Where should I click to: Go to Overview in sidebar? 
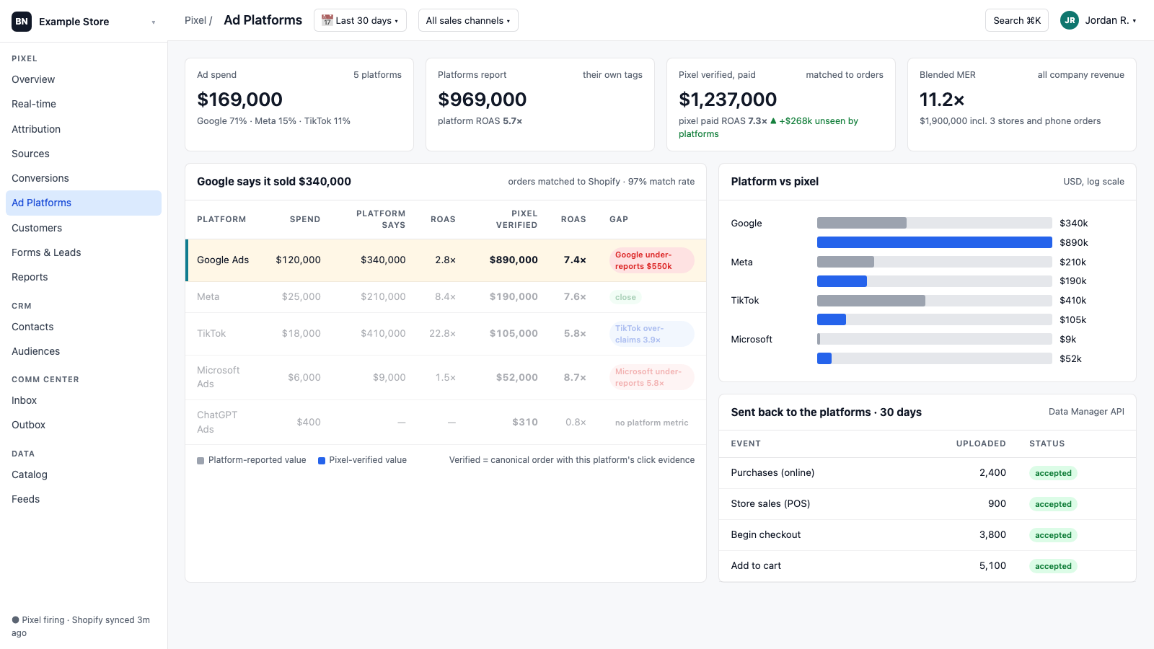pos(84,79)
